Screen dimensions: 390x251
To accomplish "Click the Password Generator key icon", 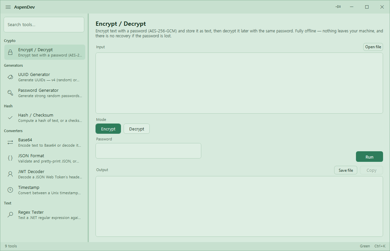I will [10, 93].
